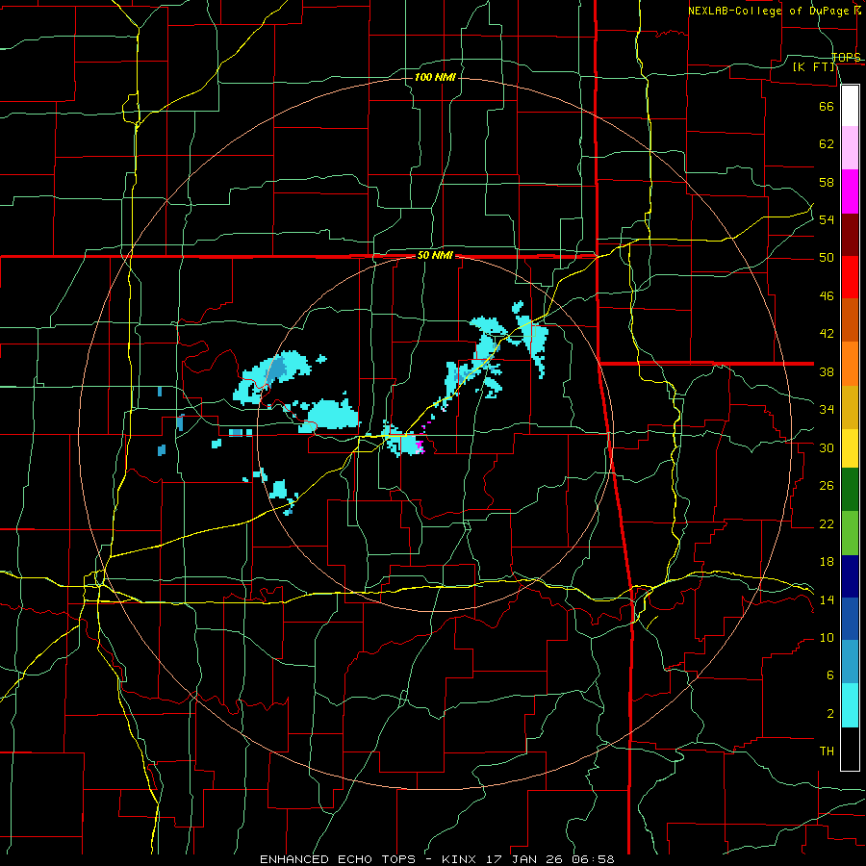Click the light pink legend swatch
This screenshot has height=866, width=866.
click(x=850, y=148)
